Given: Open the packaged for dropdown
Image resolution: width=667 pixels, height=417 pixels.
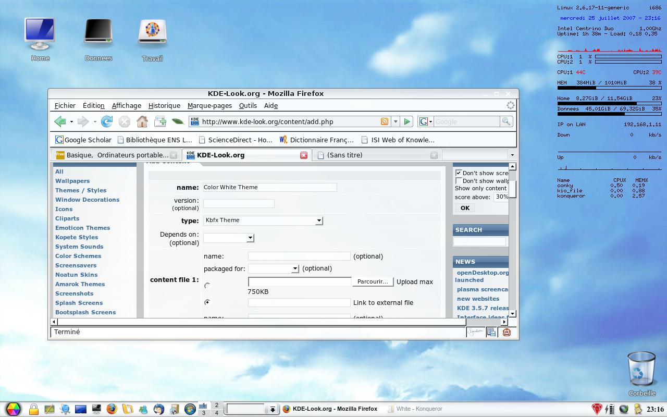Looking at the screenshot, I should [x=273, y=268].
